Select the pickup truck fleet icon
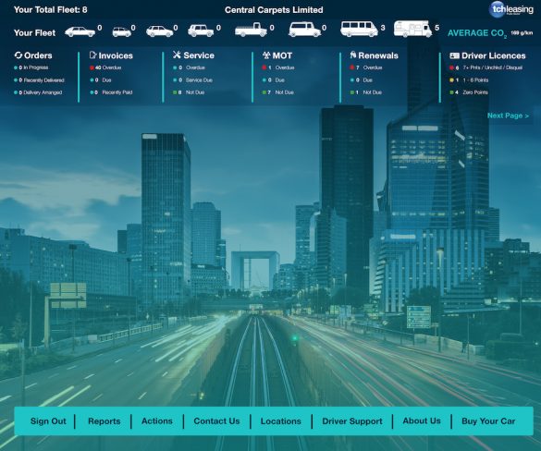Image resolution: width=541 pixels, height=451 pixels. point(251,30)
